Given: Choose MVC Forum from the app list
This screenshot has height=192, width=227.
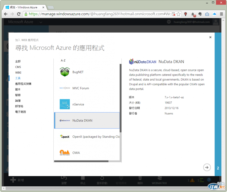Looking at the screenshot, I should click(x=87, y=88).
